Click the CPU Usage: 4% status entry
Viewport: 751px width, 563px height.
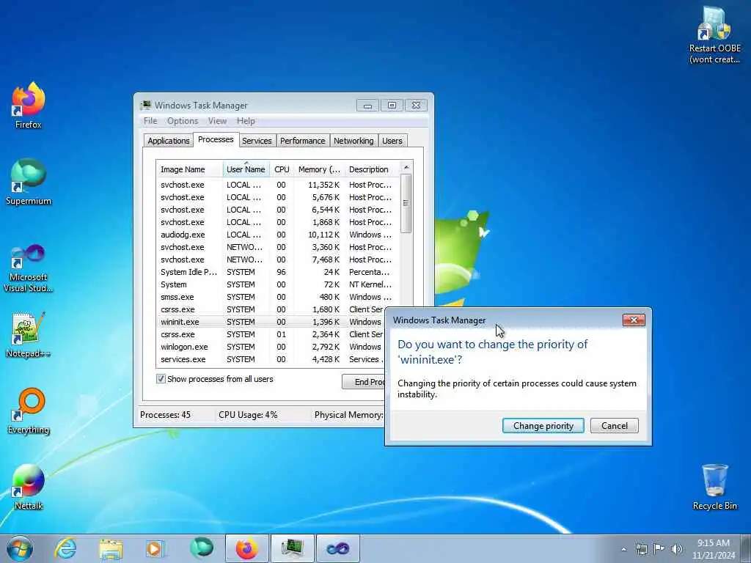tap(248, 415)
